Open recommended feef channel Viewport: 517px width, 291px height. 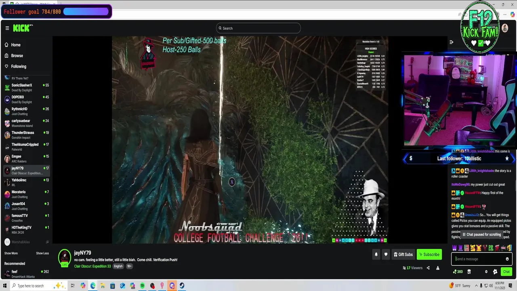pyautogui.click(x=27, y=274)
